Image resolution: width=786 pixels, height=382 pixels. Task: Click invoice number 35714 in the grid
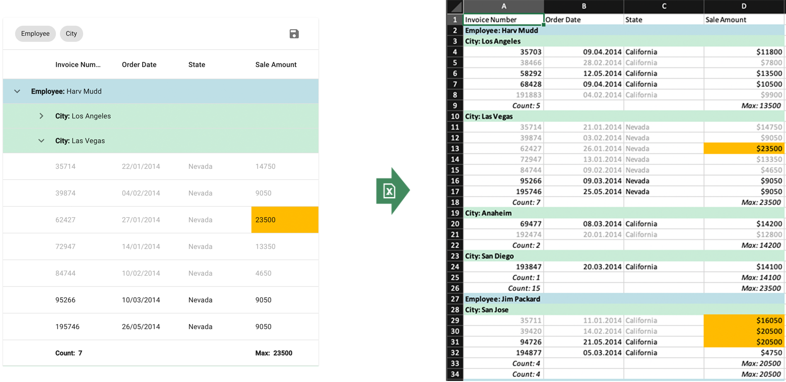(65, 166)
